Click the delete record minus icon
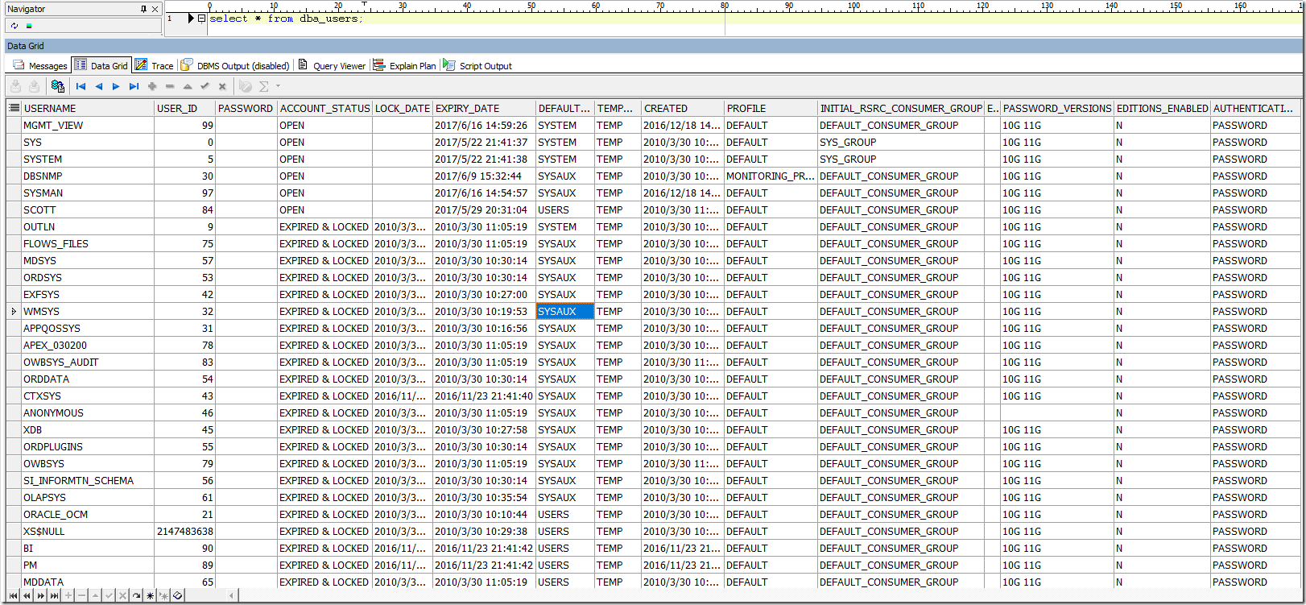1306x605 pixels. tap(170, 86)
